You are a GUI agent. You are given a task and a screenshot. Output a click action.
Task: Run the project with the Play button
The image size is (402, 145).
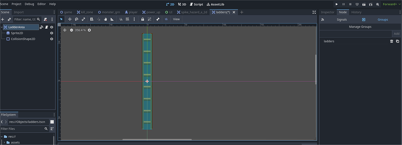pos(337,4)
